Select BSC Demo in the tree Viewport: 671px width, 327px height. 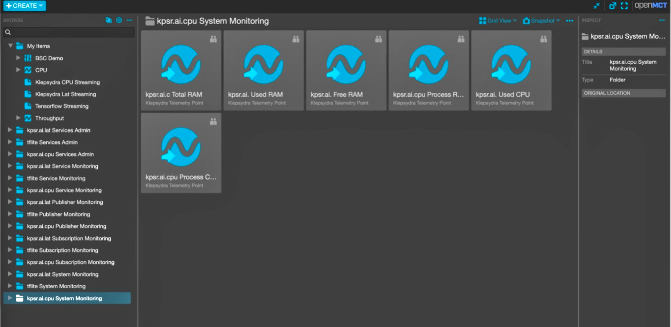[49, 58]
